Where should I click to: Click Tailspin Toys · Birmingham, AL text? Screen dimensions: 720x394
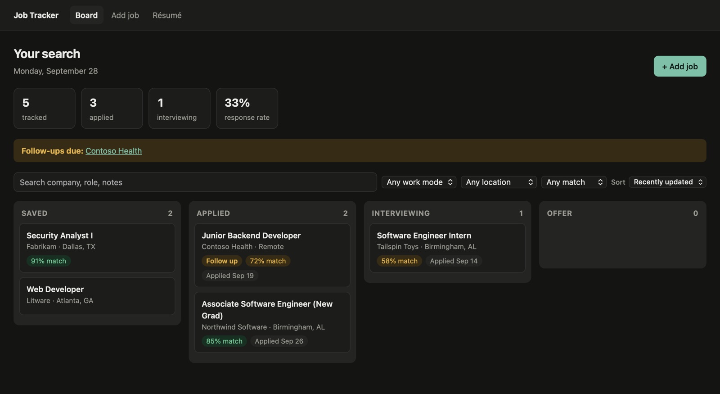[x=427, y=246]
